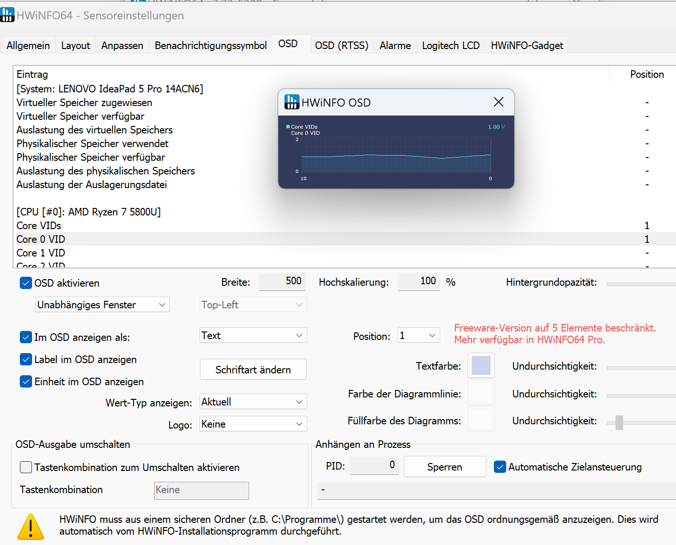Toggle Label im OSD anzeigen checkbox
Image resolution: width=676 pixels, height=545 pixels.
point(26,359)
